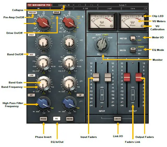
Task: Open the Save preset menu
Action: click(x=133, y=8)
